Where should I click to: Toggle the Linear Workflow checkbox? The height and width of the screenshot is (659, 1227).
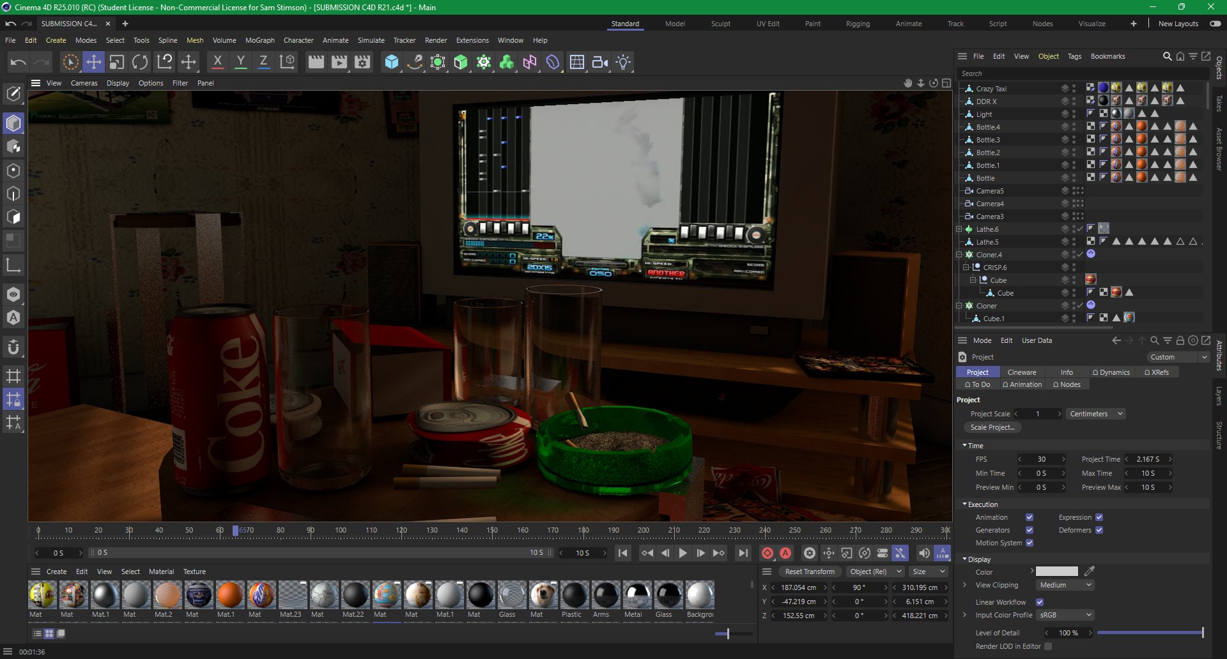(1040, 602)
